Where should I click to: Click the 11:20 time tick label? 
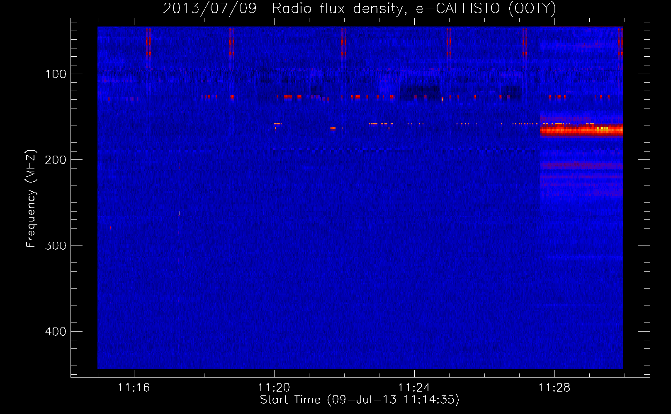coord(274,388)
